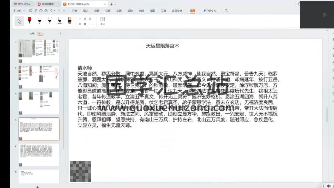Pick the red pen tool
Image resolution: width=334 pixels, height=188 pixels.
(x=29, y=21)
